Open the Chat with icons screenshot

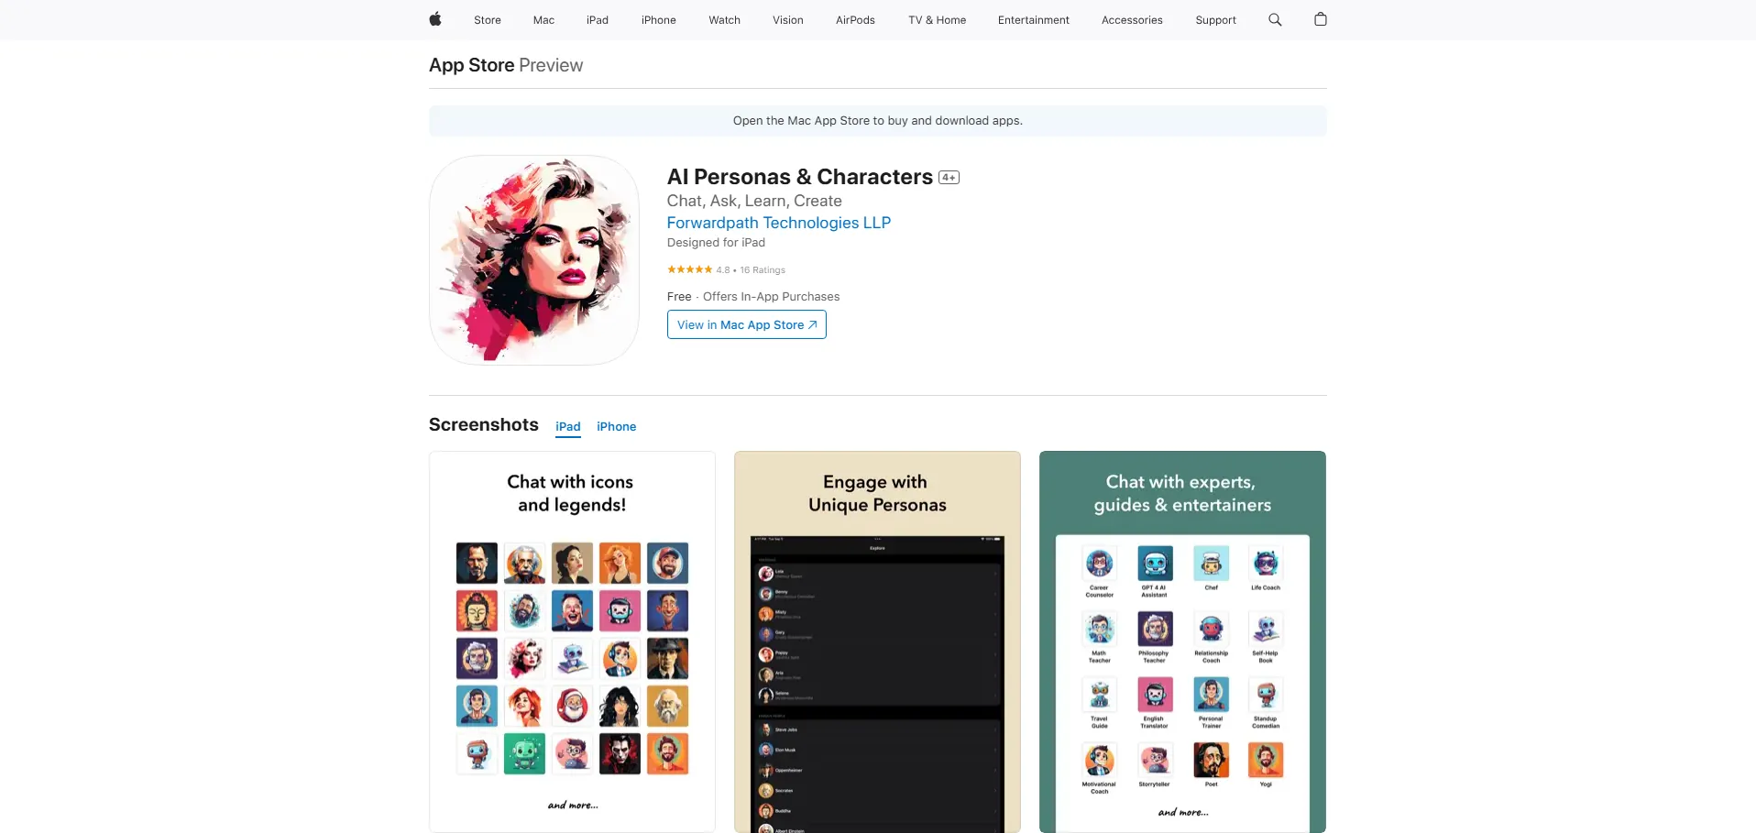click(572, 641)
